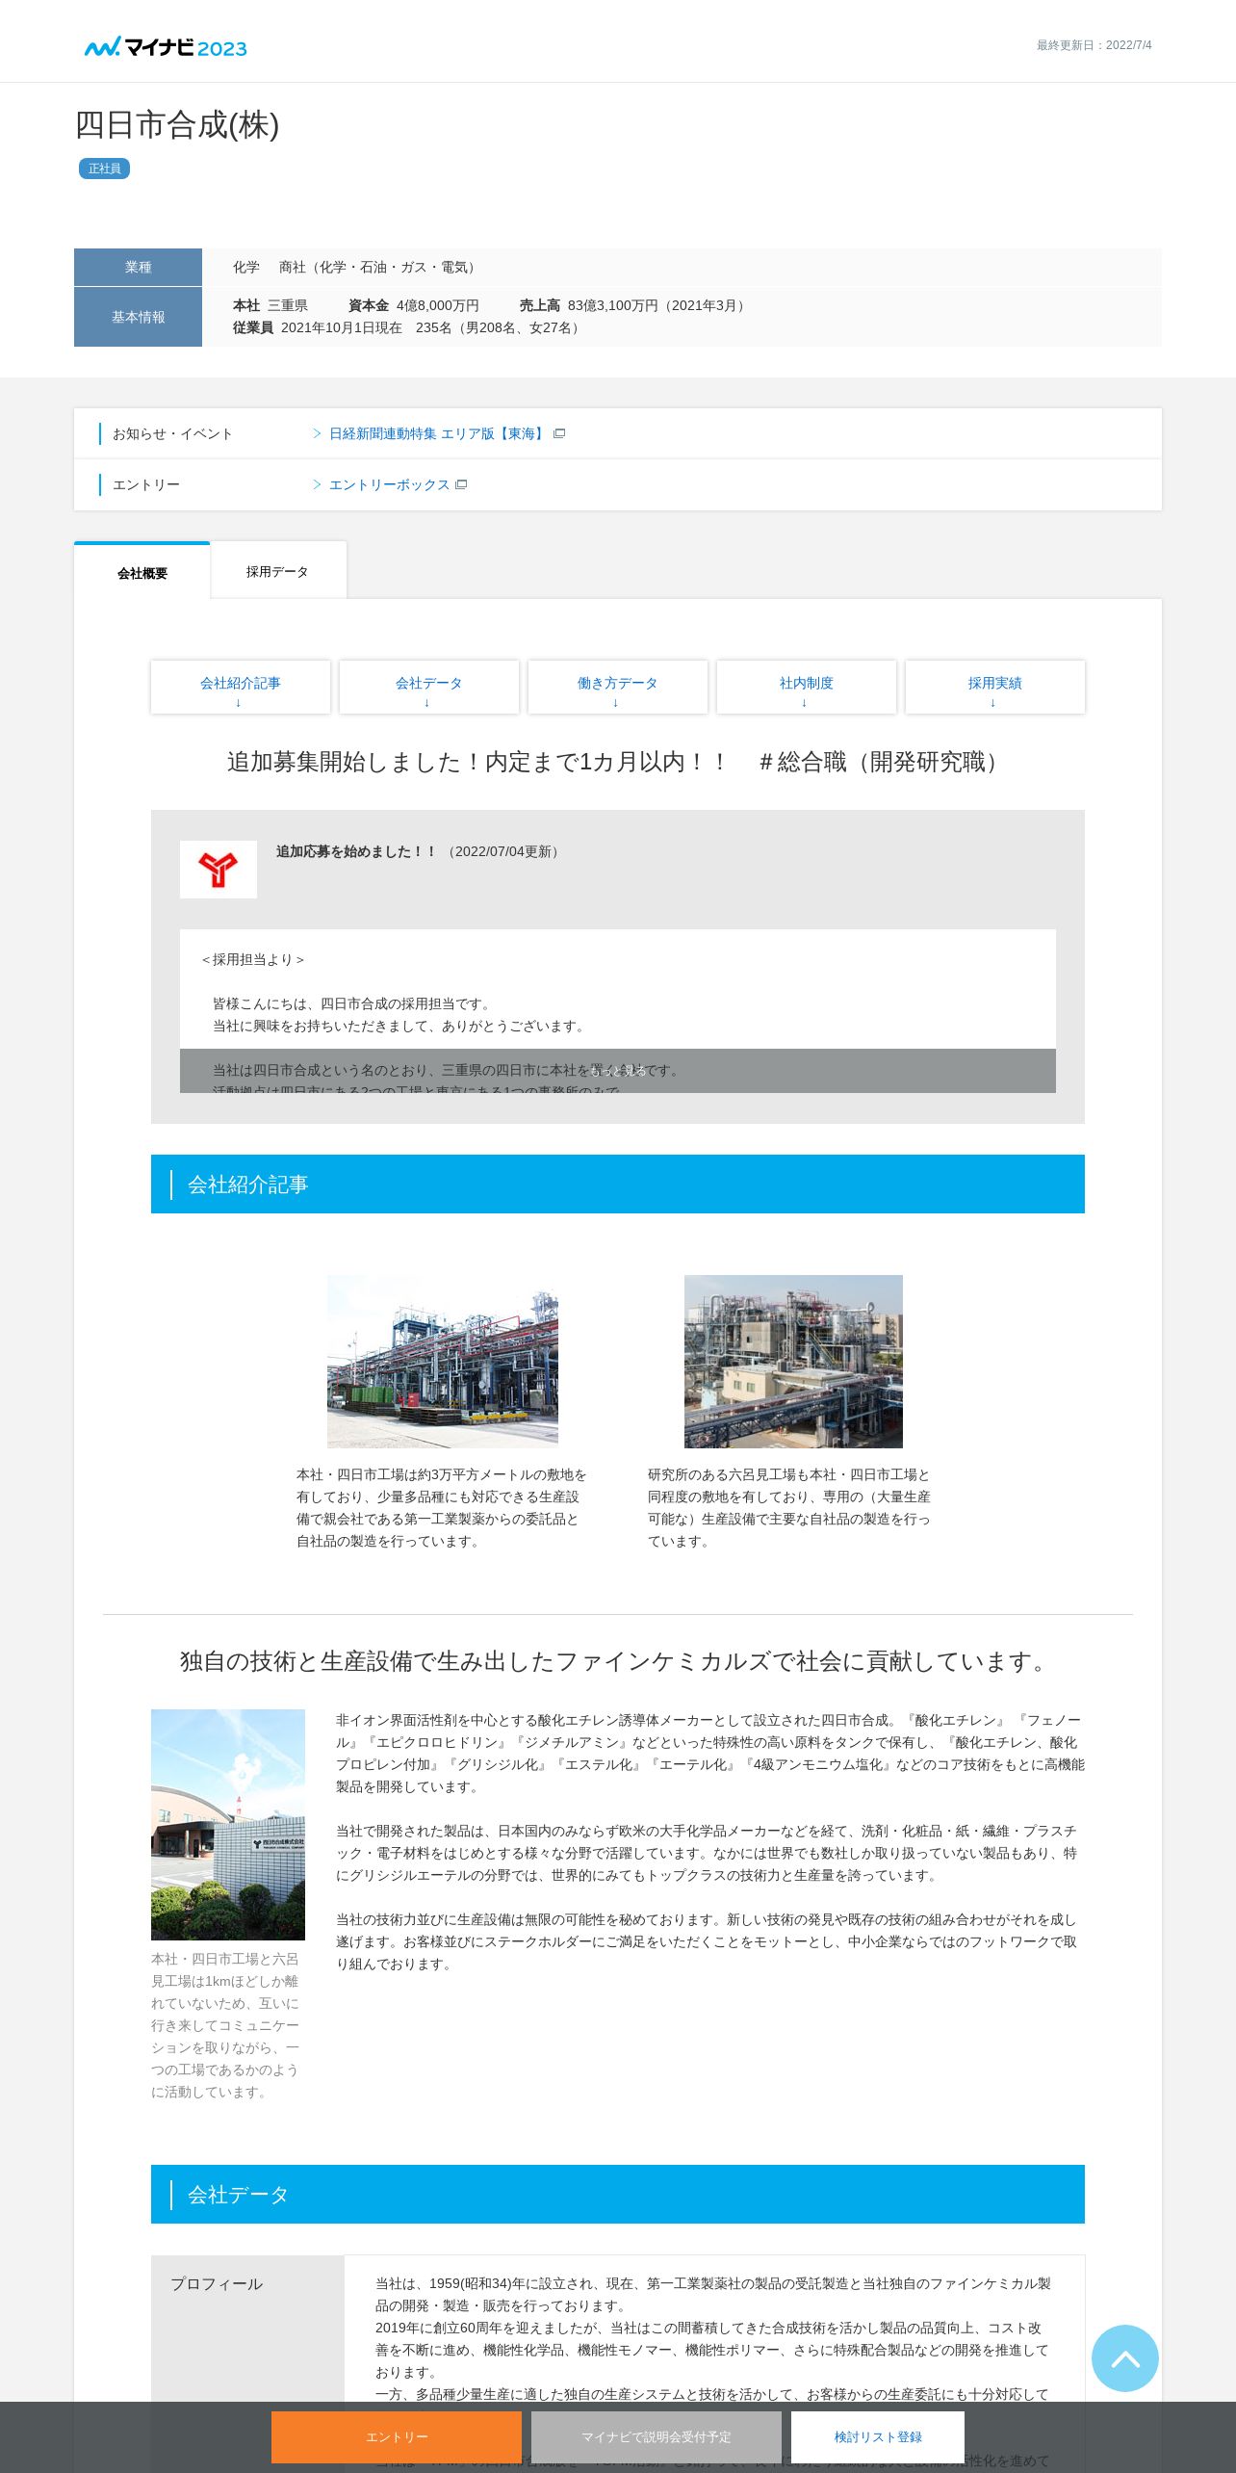Click the 追加応募を始めました！！ announcement title
This screenshot has width=1236, height=2473.
(x=356, y=851)
